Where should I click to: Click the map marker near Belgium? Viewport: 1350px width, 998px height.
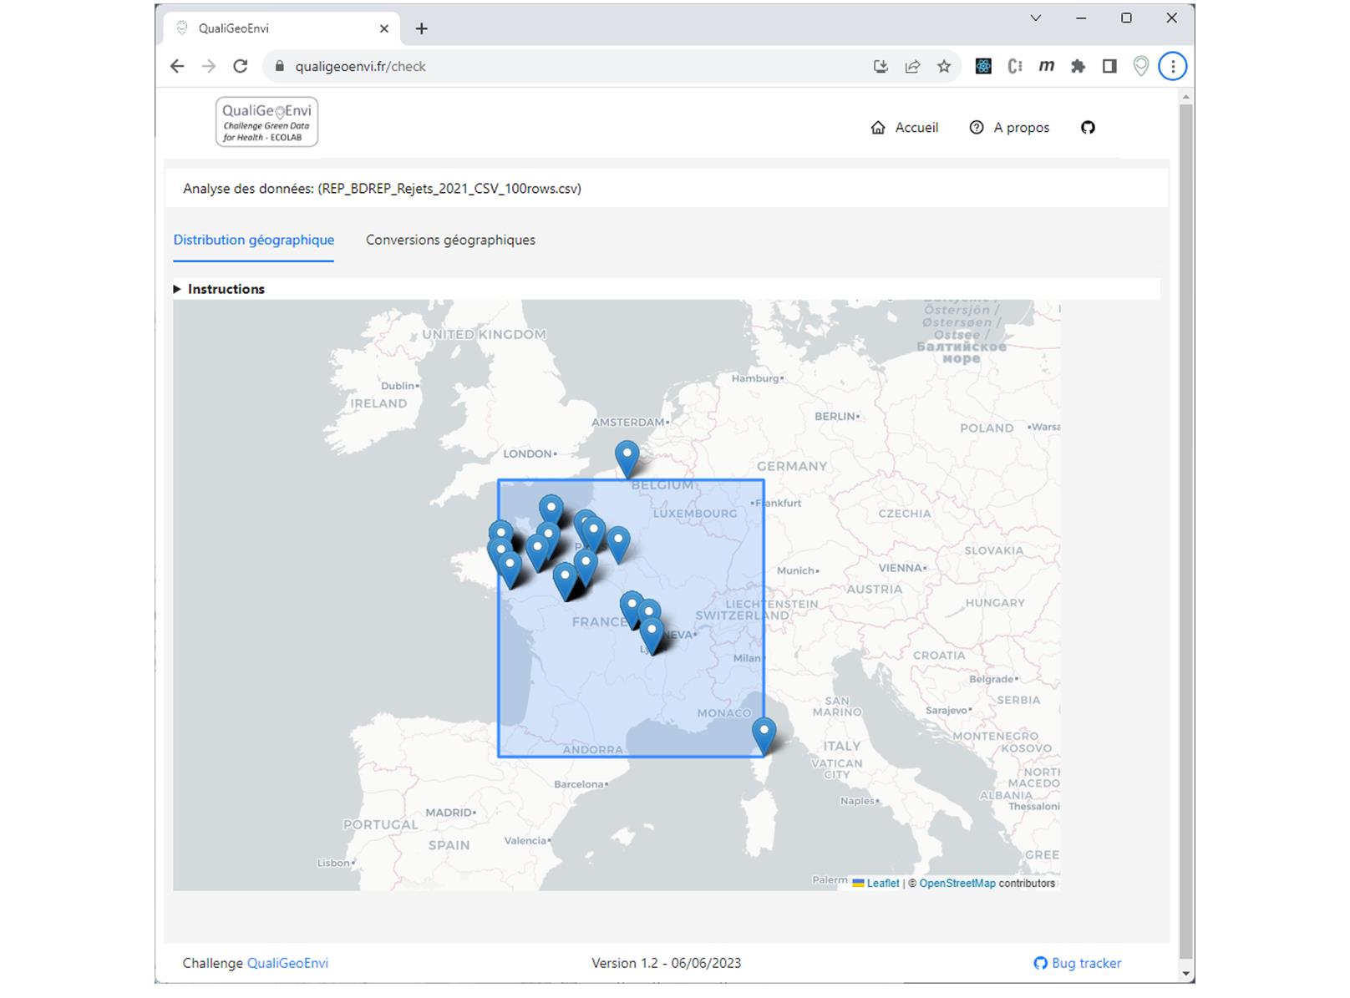(627, 458)
